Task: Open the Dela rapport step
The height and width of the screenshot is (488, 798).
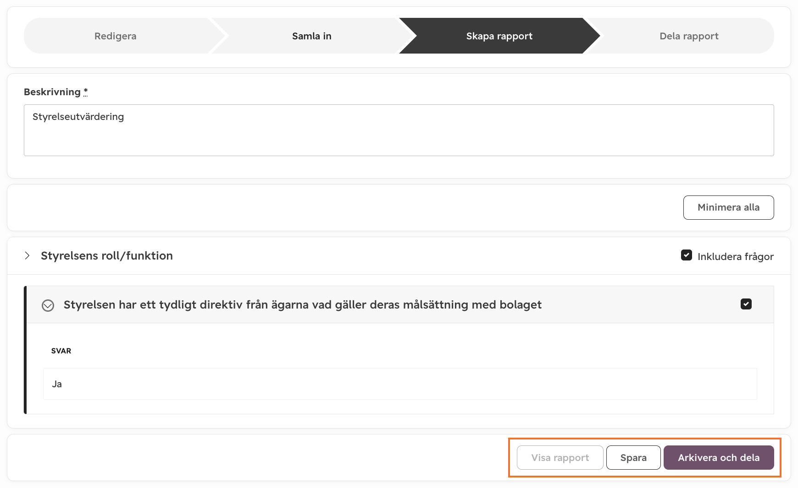Action: click(689, 36)
